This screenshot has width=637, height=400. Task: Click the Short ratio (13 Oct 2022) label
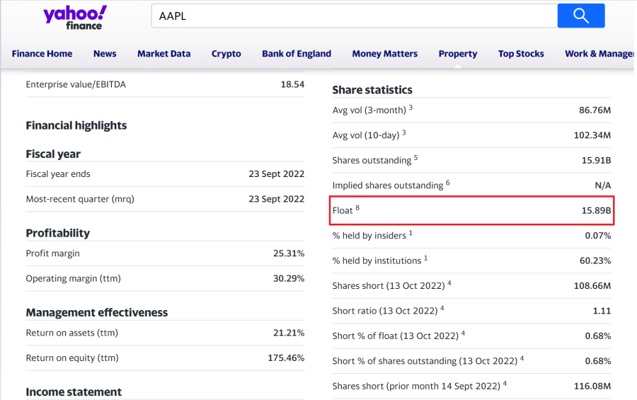click(388, 311)
